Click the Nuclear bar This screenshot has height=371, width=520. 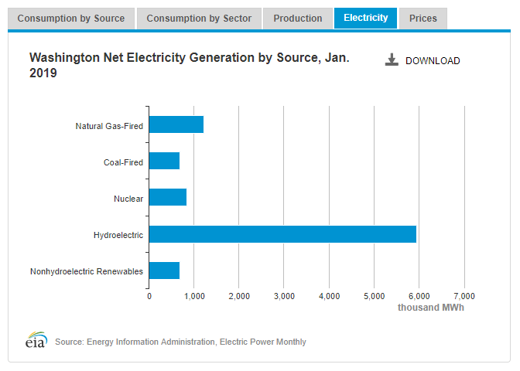pos(167,198)
